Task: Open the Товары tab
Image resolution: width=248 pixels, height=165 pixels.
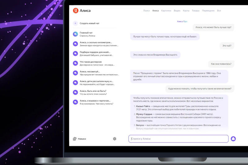Action: pyautogui.click(x=196, y=11)
